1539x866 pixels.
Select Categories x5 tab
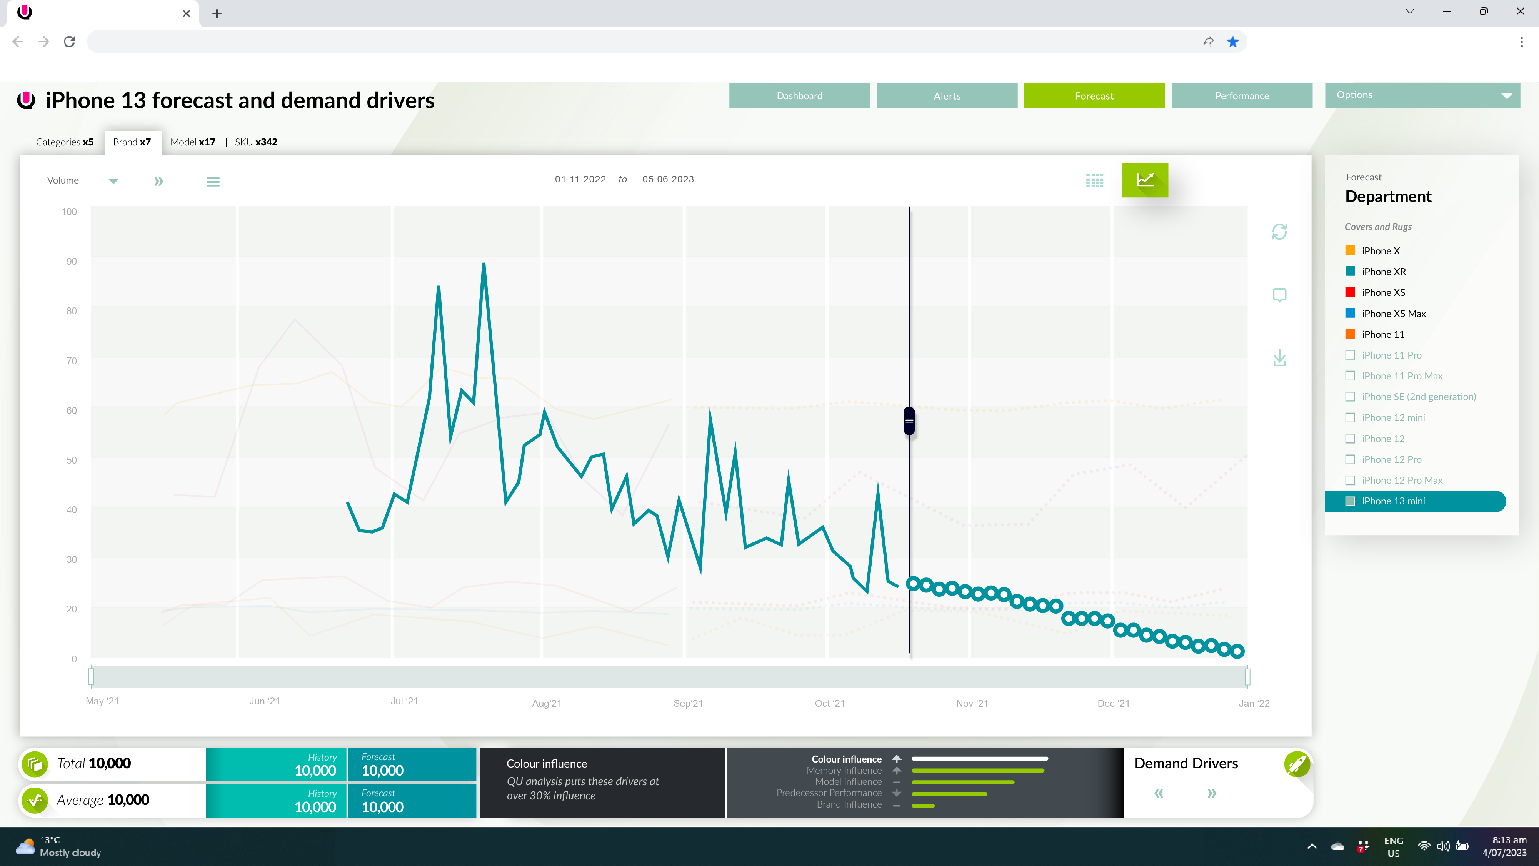coord(65,142)
